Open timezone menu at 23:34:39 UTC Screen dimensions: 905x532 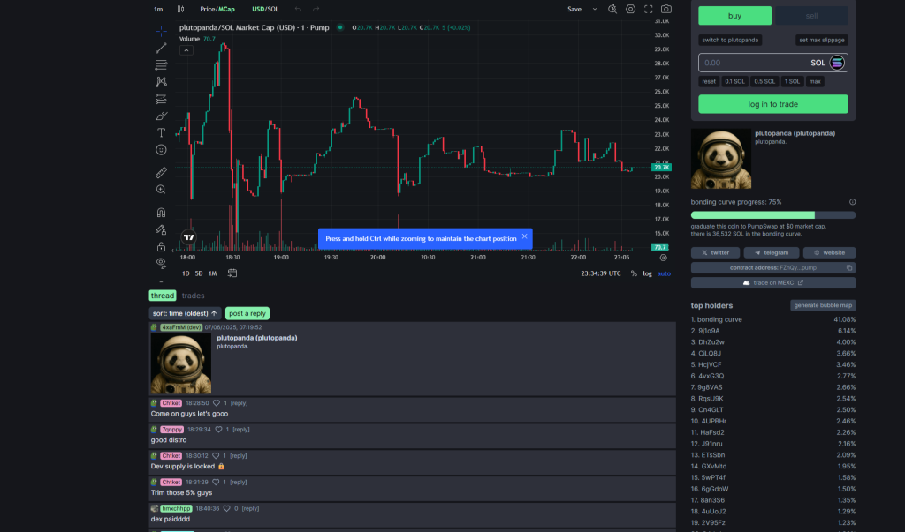[601, 273]
